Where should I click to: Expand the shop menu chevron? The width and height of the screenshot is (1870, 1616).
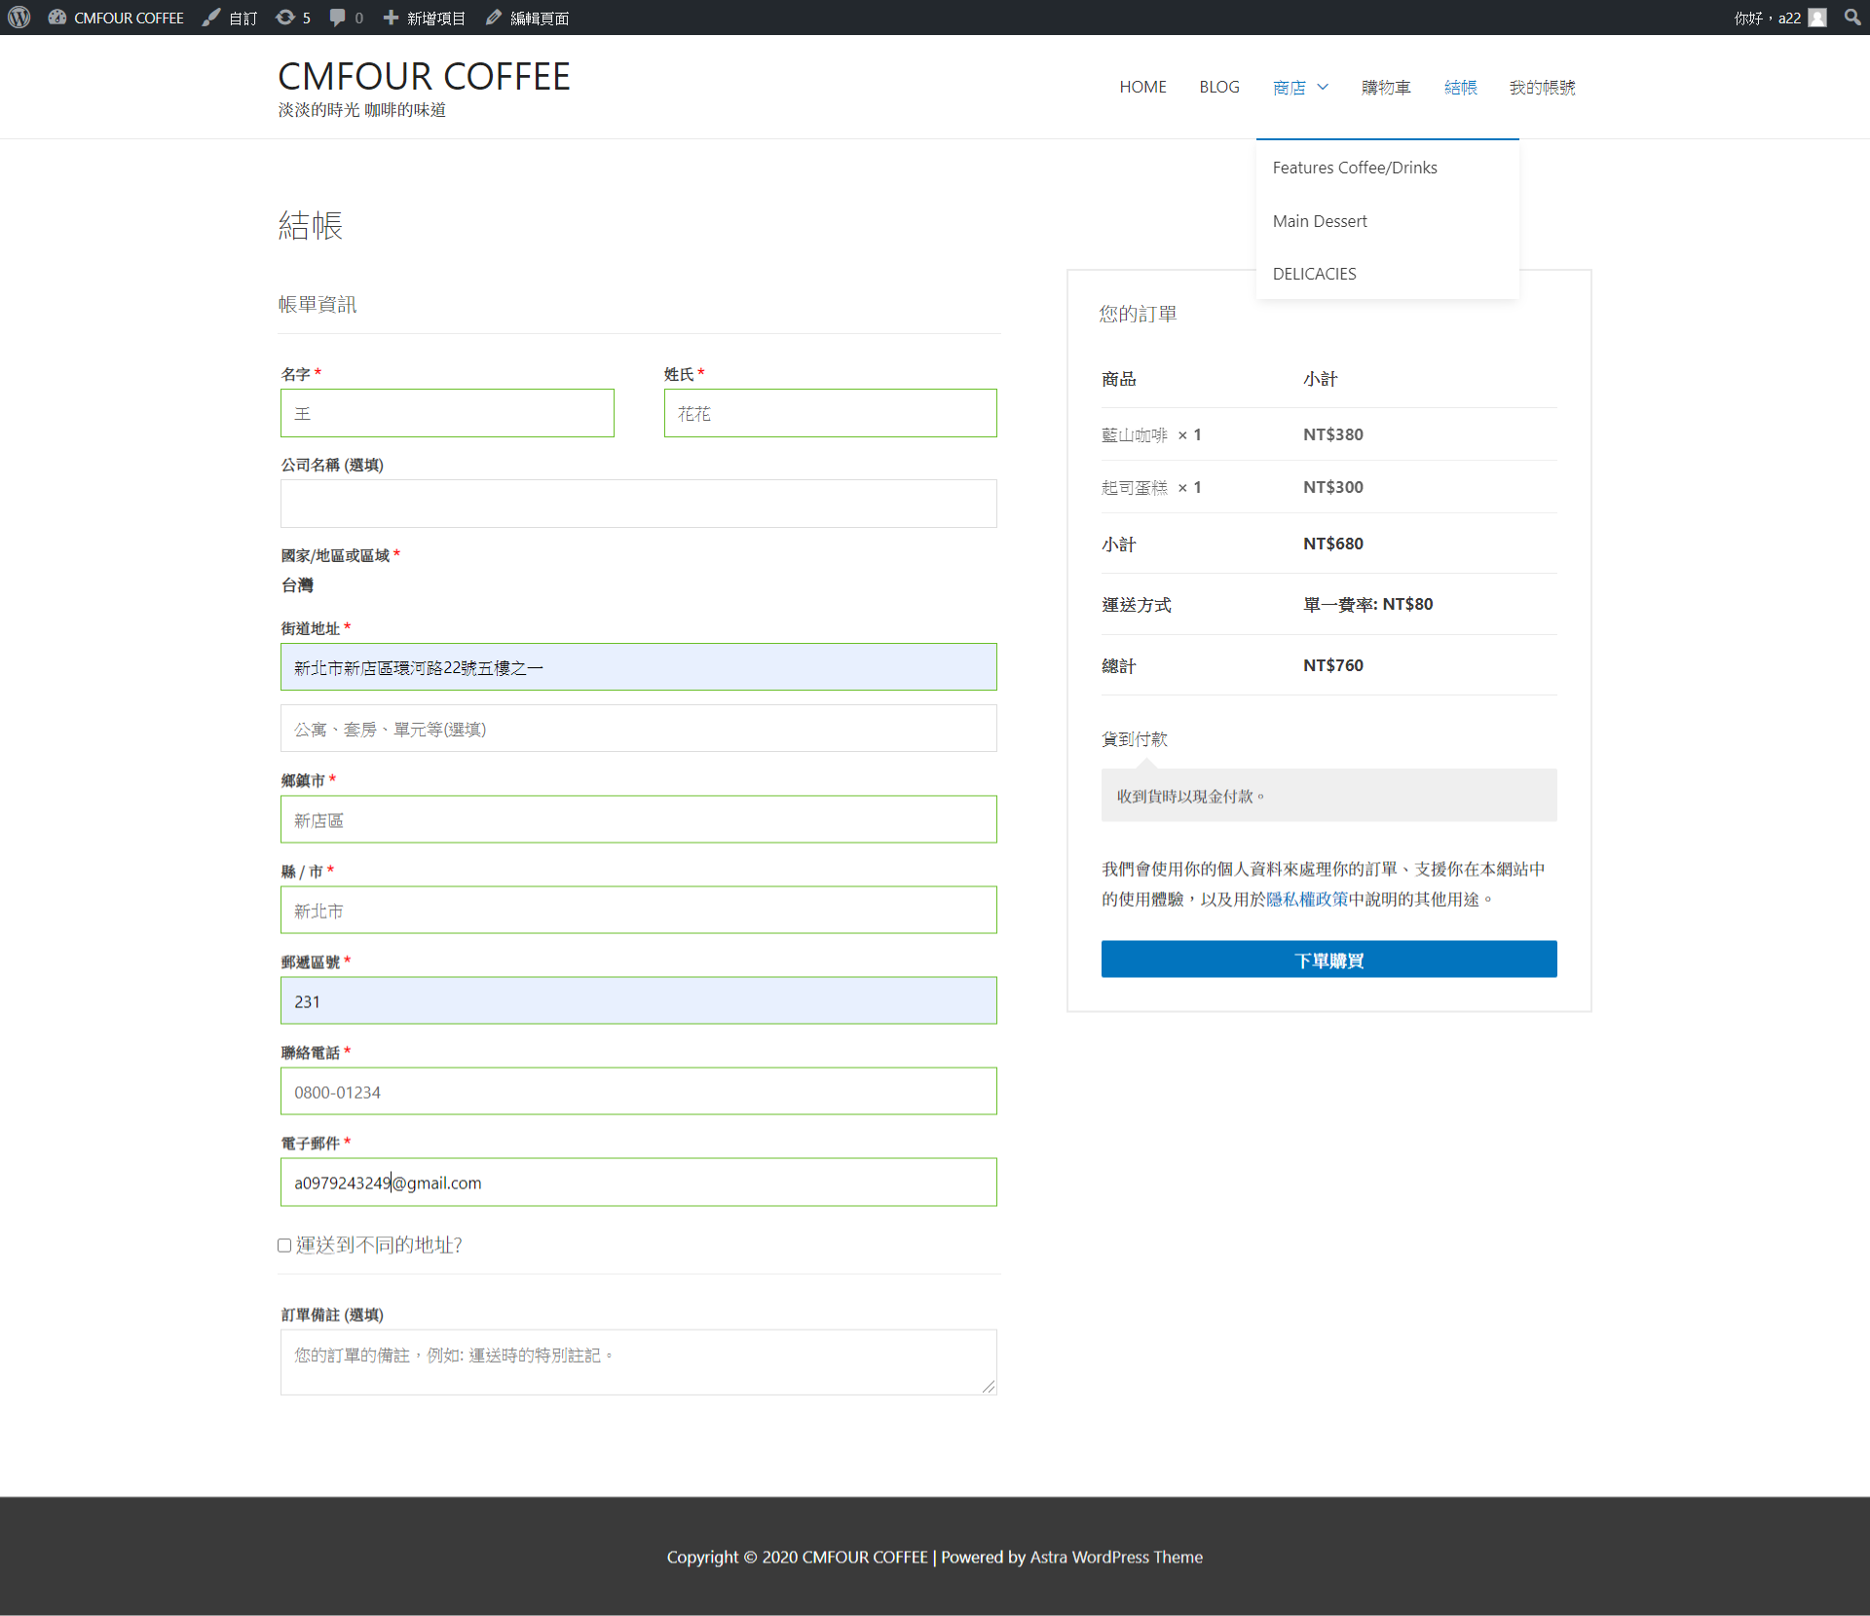tap(1323, 87)
